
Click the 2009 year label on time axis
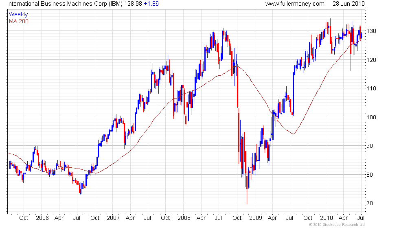pyautogui.click(x=256, y=218)
